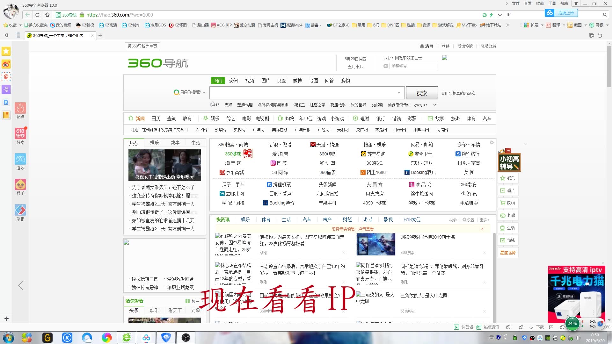
Task: Open 星座运势 right sidebar link
Action: 508,253
